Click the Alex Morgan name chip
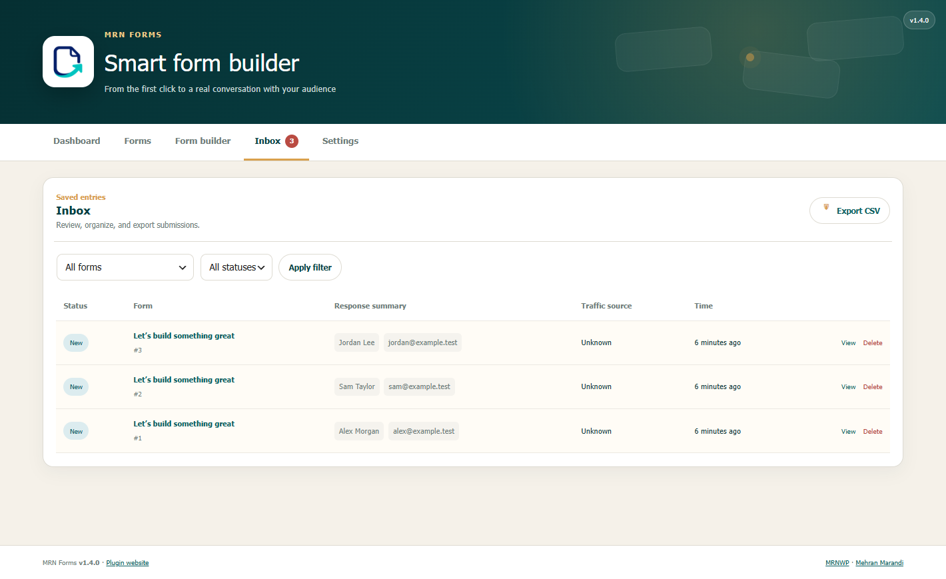 [358, 431]
